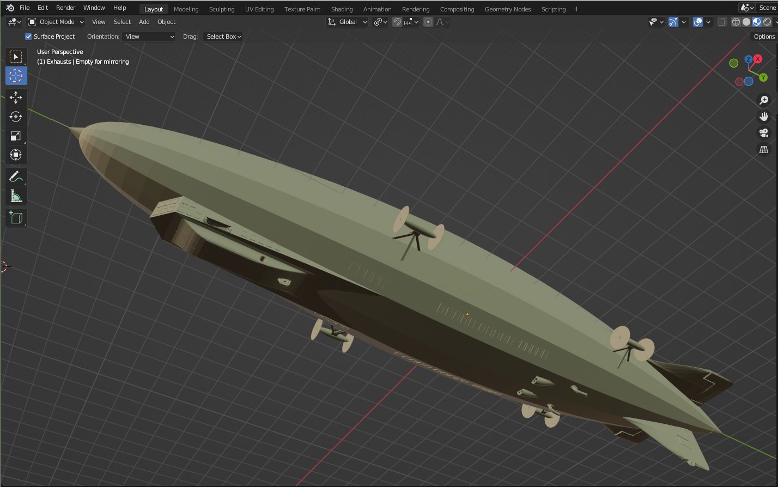Switch perspective/orthographic grid icon

click(x=764, y=149)
